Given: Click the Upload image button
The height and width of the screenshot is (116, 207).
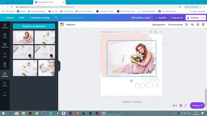Looking at the screenshot, I should (x=34, y=26).
